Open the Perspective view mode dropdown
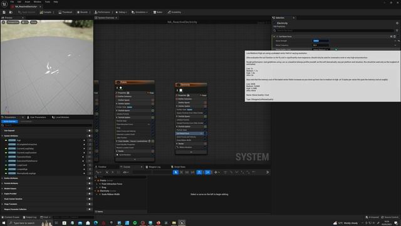This screenshot has height=226, width=401. coord(13,23)
